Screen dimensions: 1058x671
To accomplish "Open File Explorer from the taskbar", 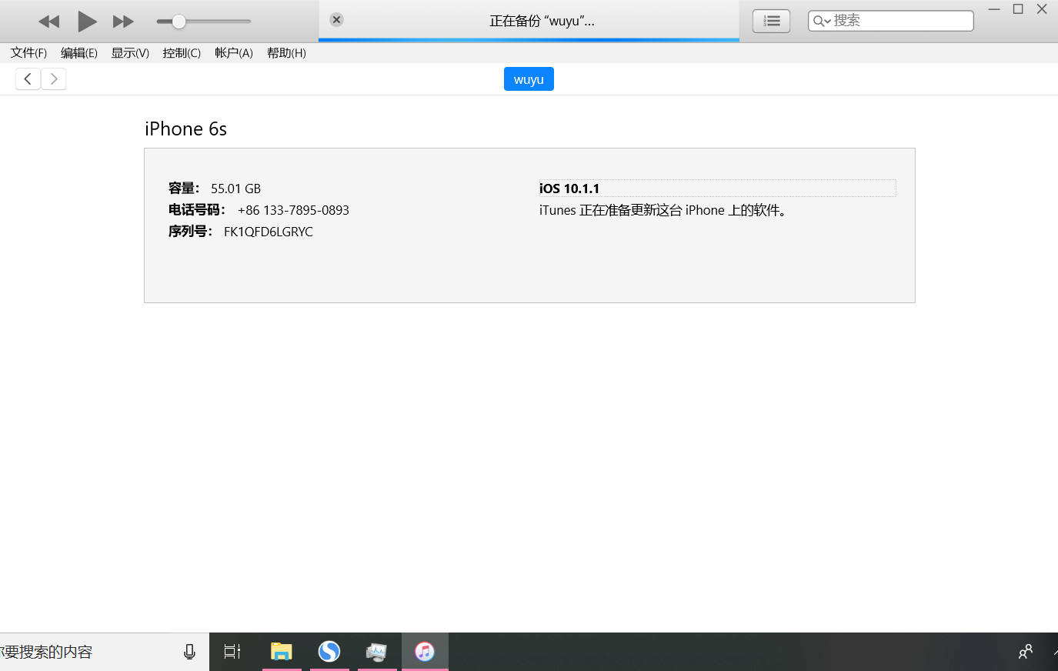I will pyautogui.click(x=282, y=652).
